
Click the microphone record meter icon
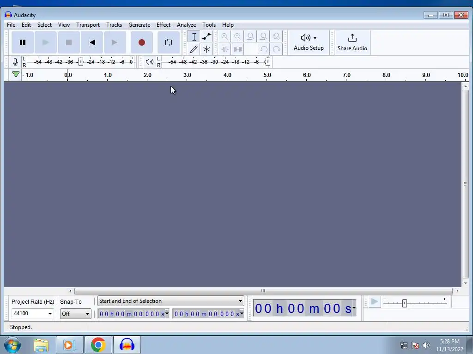click(x=15, y=62)
